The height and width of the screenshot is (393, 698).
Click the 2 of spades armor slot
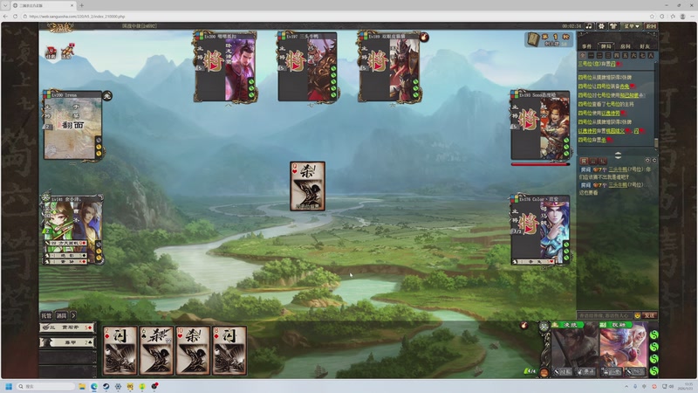click(x=67, y=342)
